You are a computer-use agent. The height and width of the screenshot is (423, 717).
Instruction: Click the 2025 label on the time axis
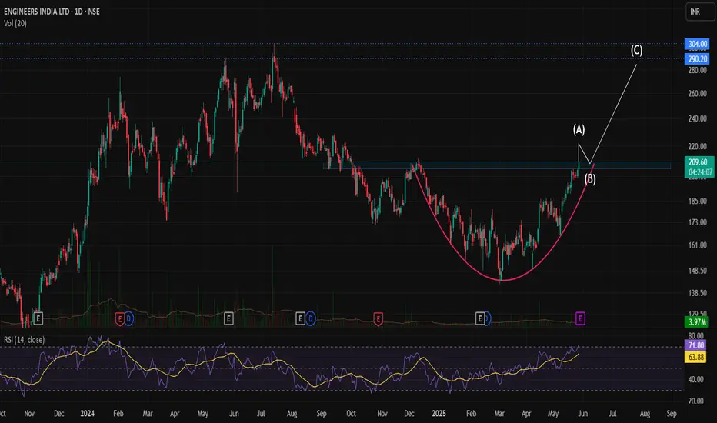[x=439, y=414]
